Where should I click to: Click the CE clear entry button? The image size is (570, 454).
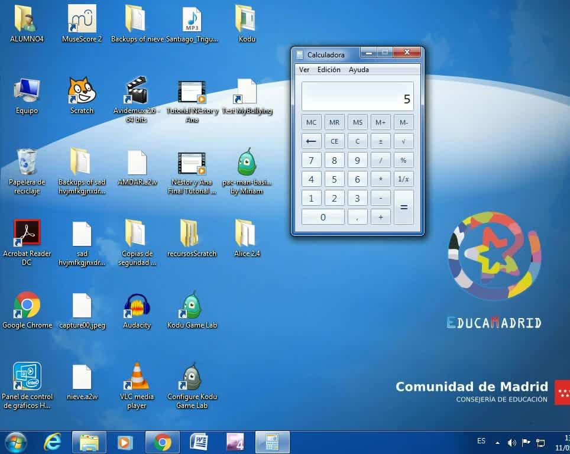pos(335,141)
